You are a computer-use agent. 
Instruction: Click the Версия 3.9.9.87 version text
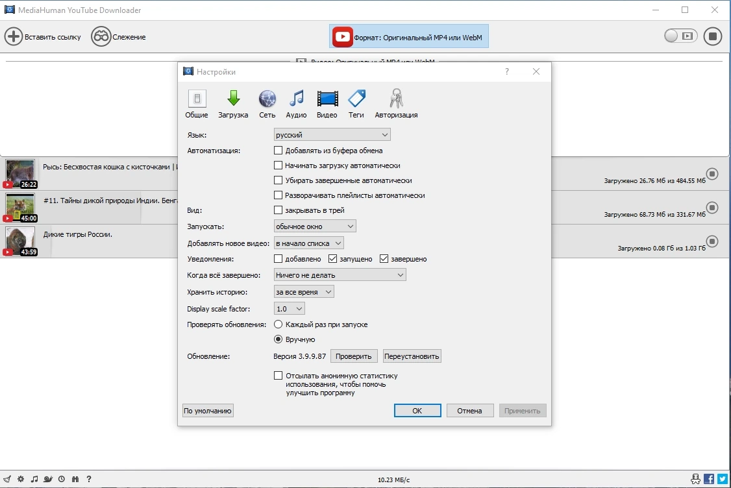click(300, 356)
